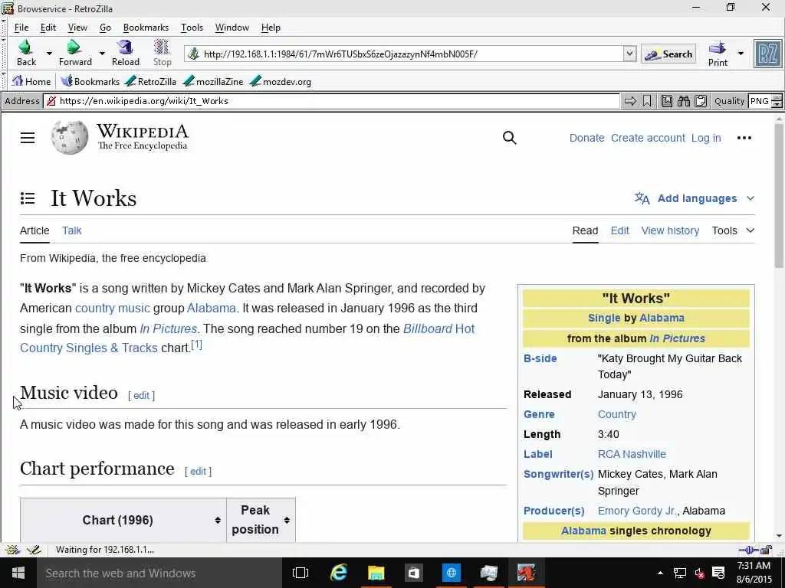
Task: Open the Windows Store taskbar icon
Action: coord(413,573)
